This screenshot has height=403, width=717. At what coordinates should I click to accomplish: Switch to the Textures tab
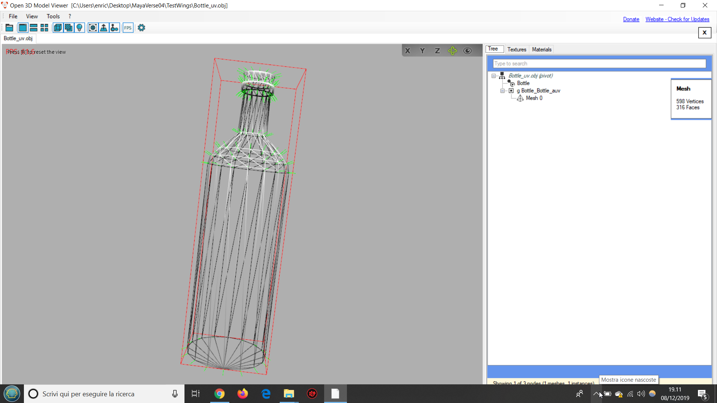516,49
